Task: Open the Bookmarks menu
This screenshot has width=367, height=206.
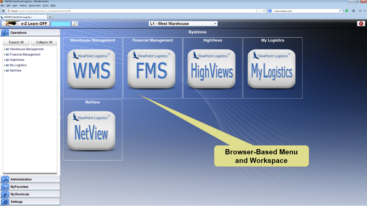Action: point(35,6)
